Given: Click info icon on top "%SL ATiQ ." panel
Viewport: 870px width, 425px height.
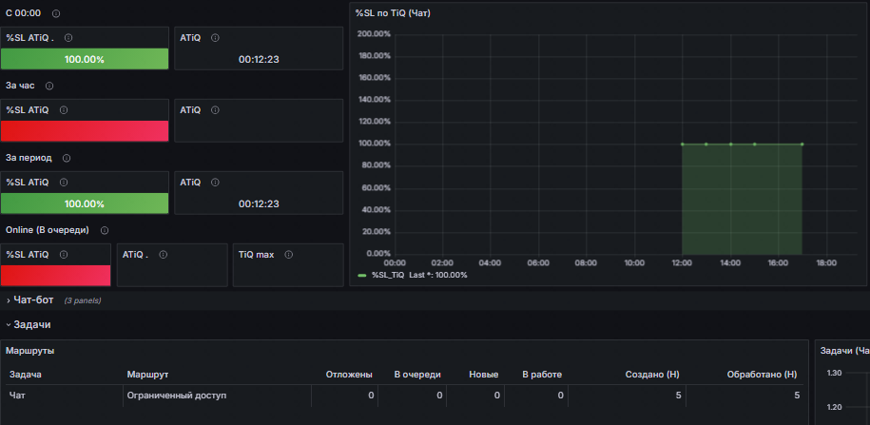Looking at the screenshot, I should pyautogui.click(x=68, y=38).
